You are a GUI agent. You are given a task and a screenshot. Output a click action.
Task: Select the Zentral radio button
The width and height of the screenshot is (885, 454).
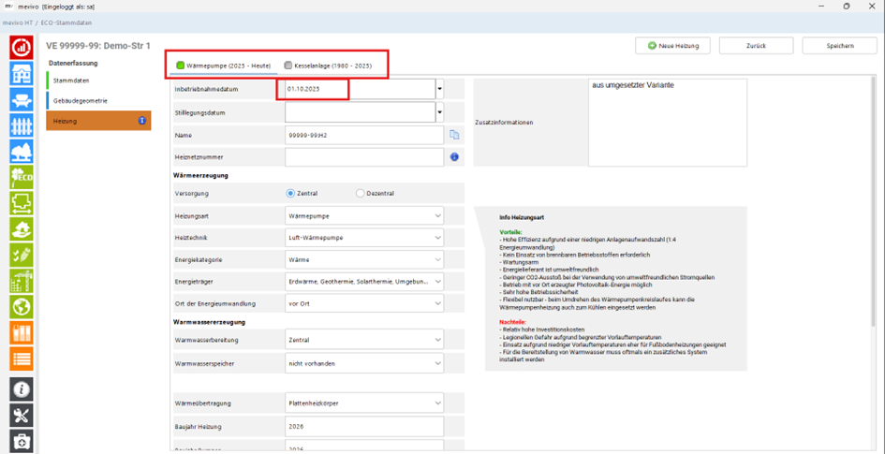coord(290,193)
